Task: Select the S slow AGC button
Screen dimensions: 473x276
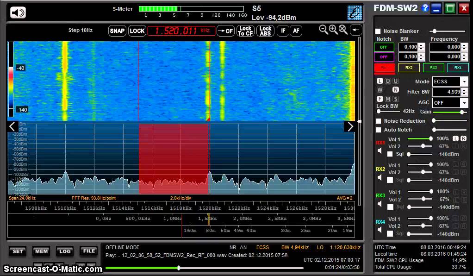Action: [x=395, y=99]
